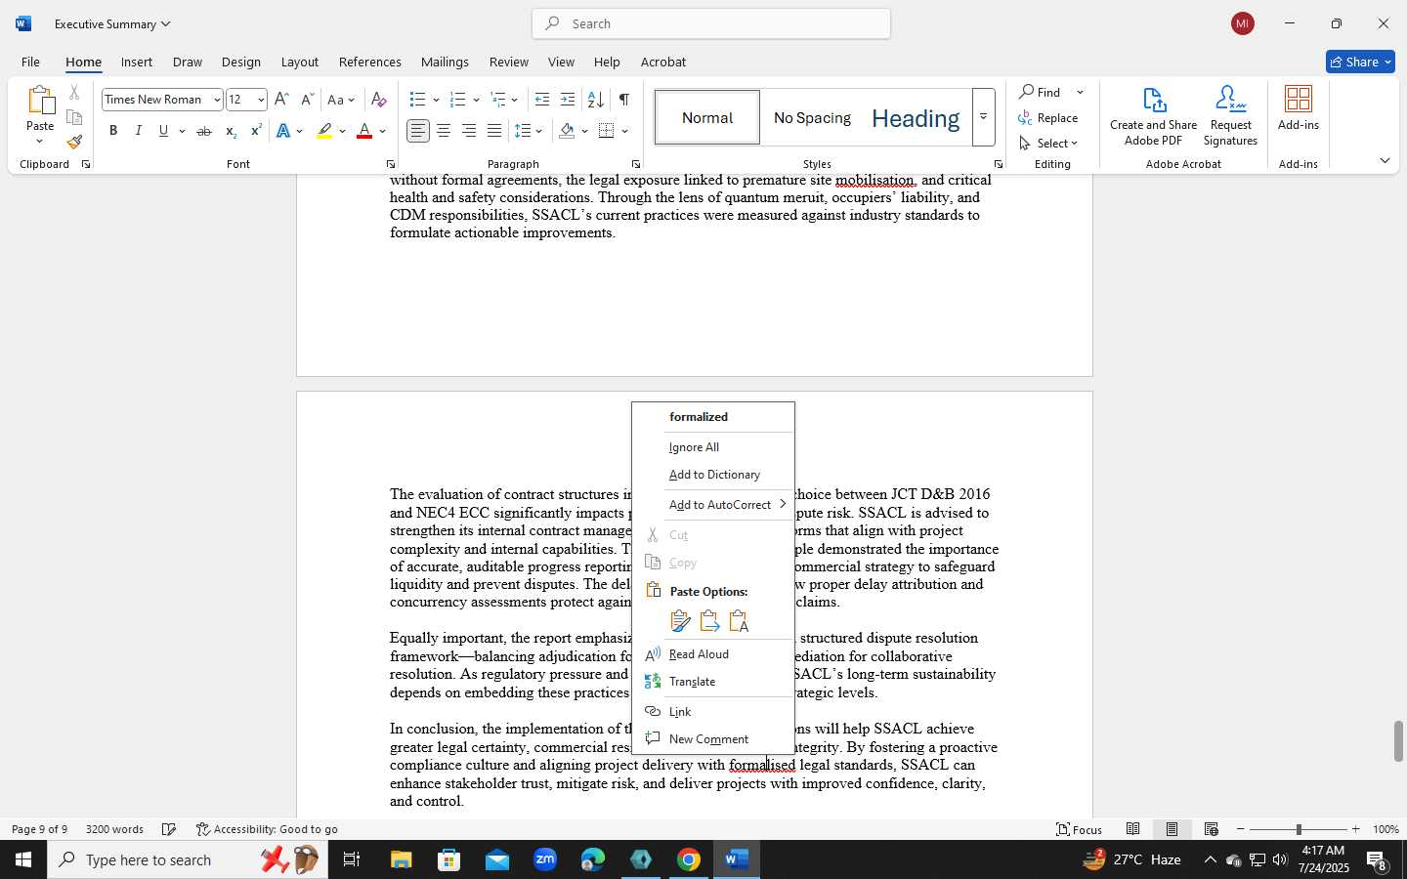Click the Windows taskbar search box
This screenshot has height=879, width=1407.
coord(188,859)
